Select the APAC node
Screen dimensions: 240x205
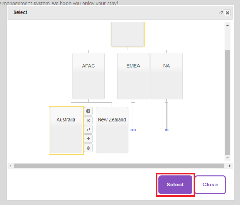tap(88, 76)
